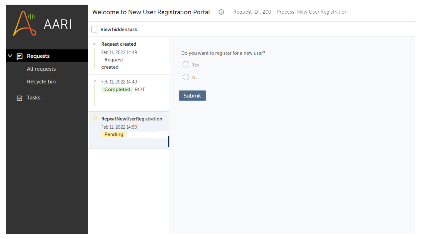Screen dimensions: 425x239
Task: Open the Recycle bin menu item
Action: 41,82
